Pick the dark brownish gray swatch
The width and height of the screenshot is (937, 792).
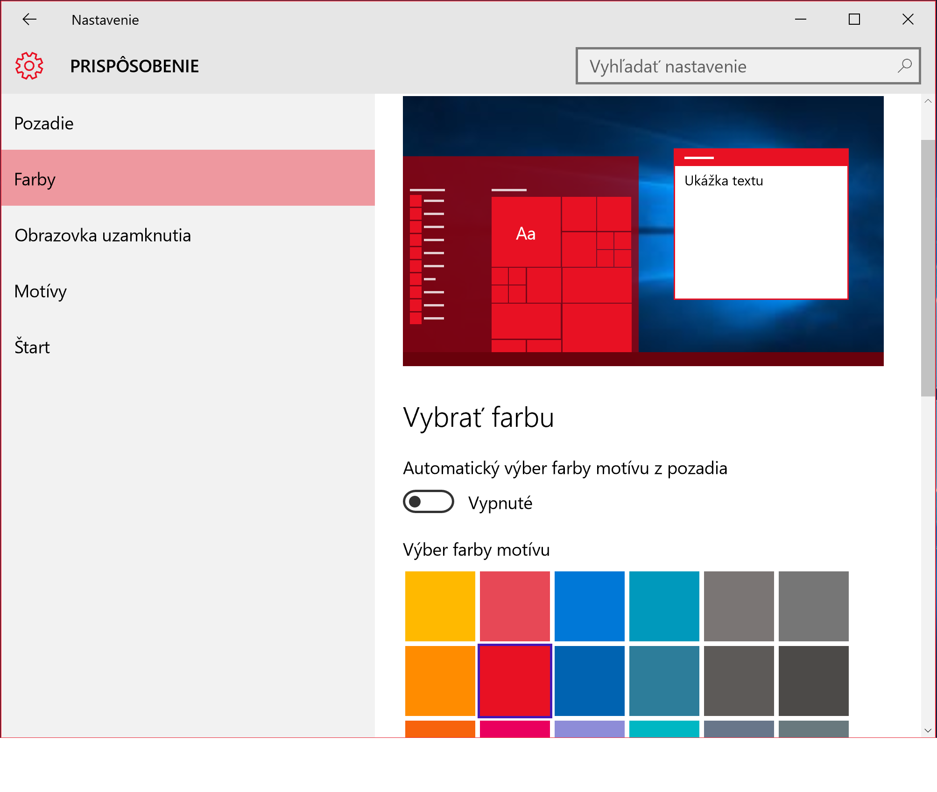pyautogui.click(x=739, y=681)
